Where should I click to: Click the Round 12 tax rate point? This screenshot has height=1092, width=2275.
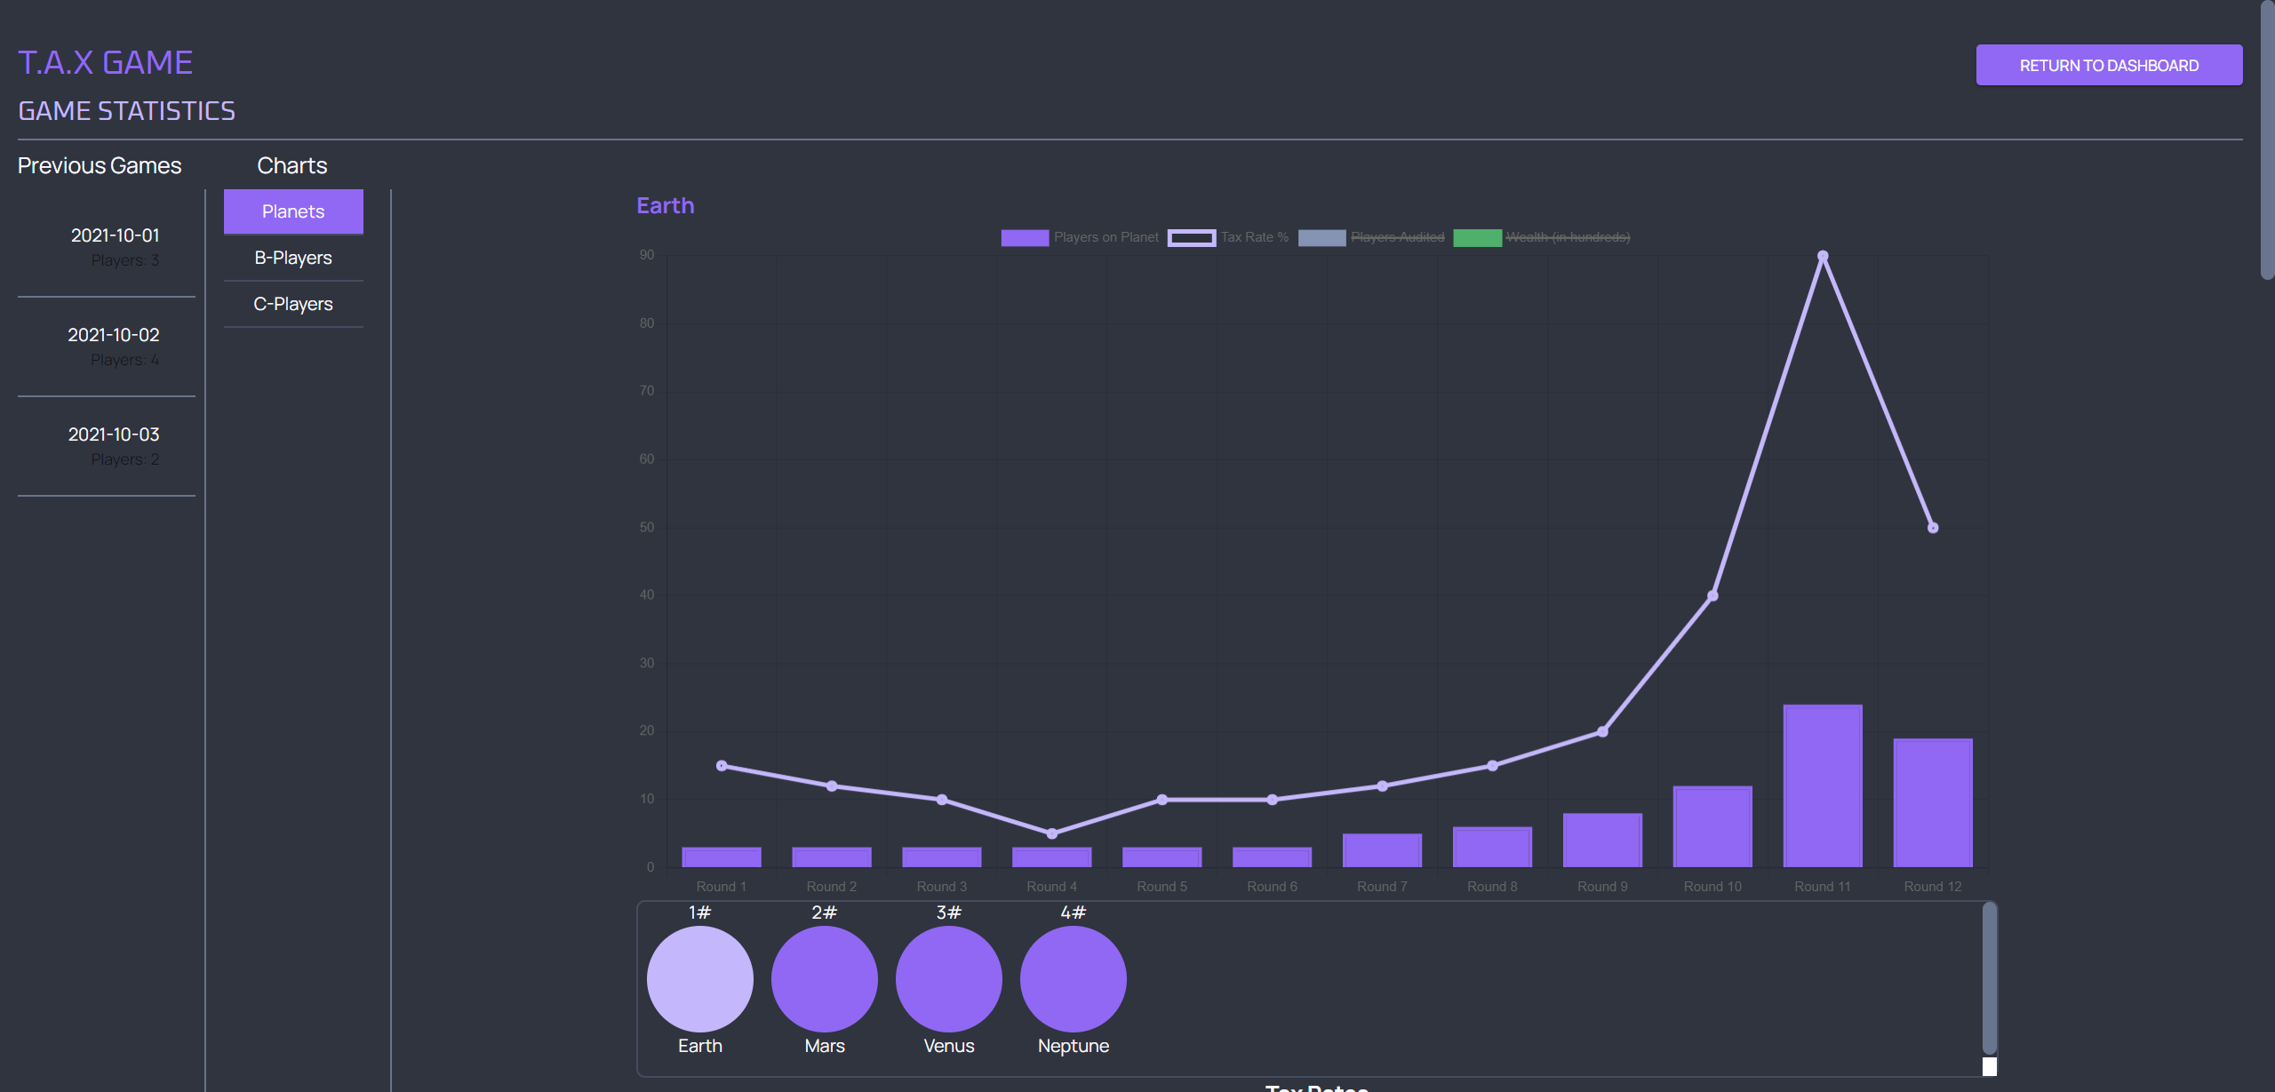pyautogui.click(x=1933, y=528)
